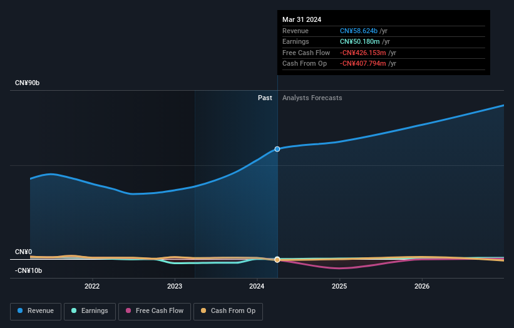This screenshot has height=328, width=514.
Task: Click the Past label
Action: point(265,98)
